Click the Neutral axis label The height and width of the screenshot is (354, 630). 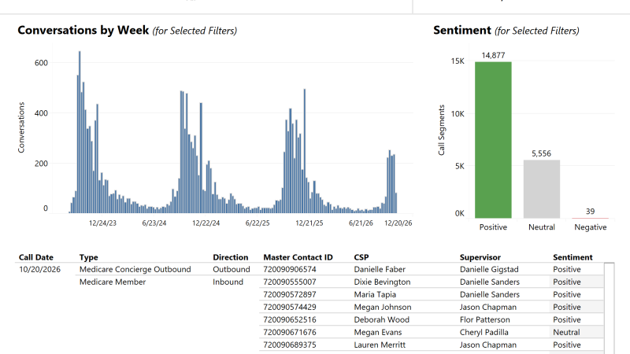coord(542,227)
